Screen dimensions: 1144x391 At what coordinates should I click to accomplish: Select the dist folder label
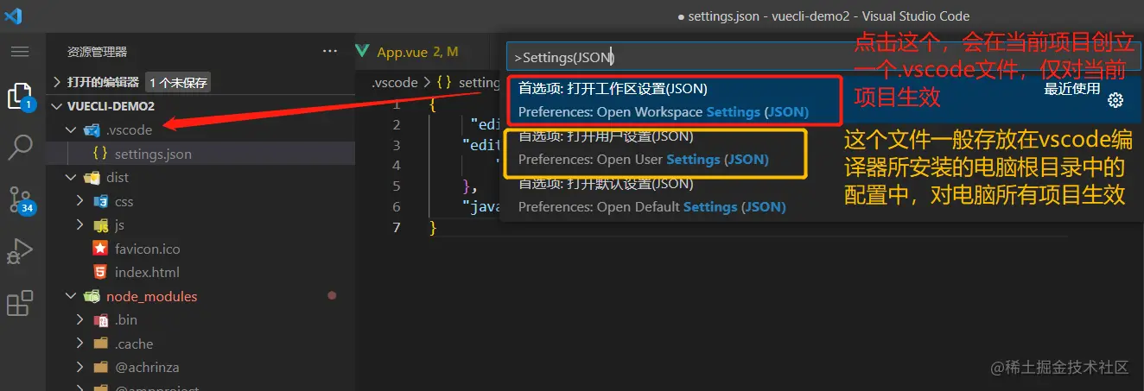(118, 178)
